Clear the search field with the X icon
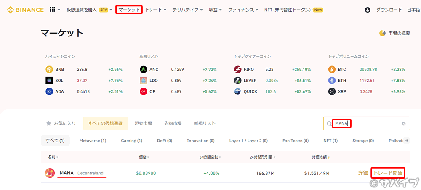The width and height of the screenshot is (421, 190). click(404, 124)
